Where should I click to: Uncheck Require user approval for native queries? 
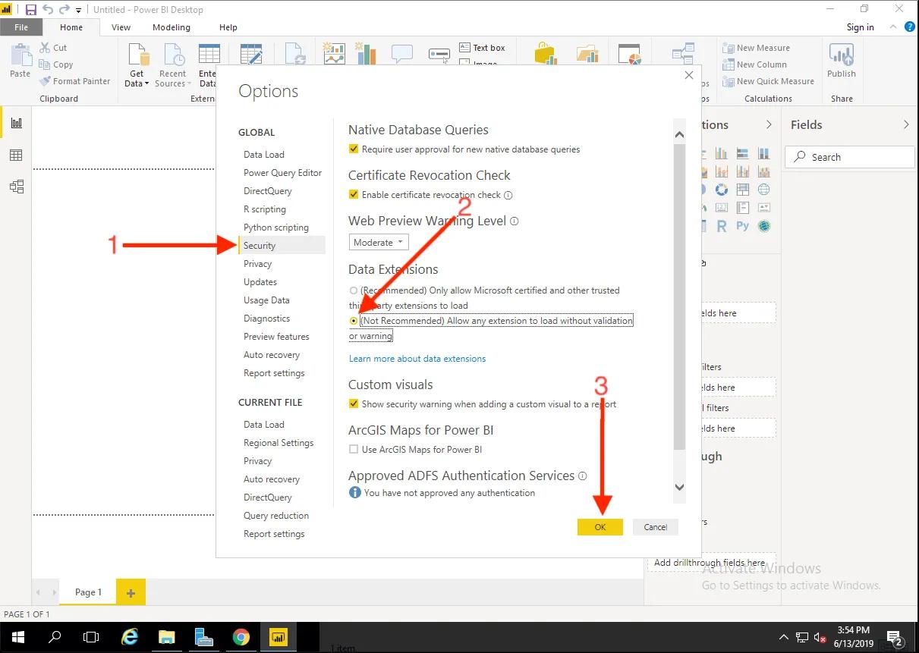[x=354, y=149]
